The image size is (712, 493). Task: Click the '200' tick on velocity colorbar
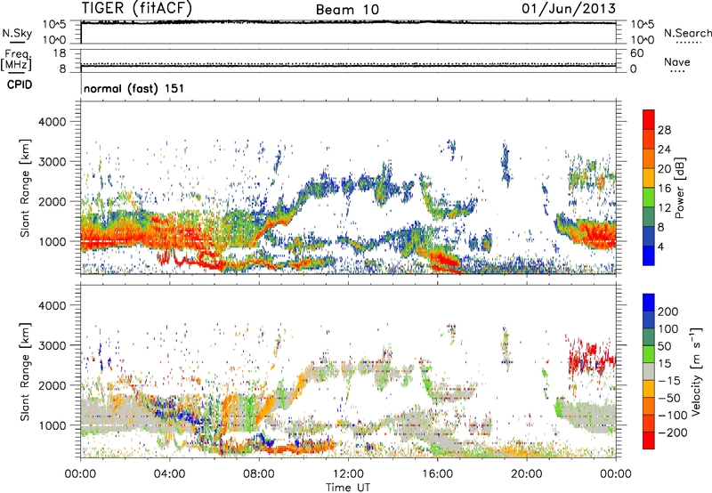pos(668,311)
